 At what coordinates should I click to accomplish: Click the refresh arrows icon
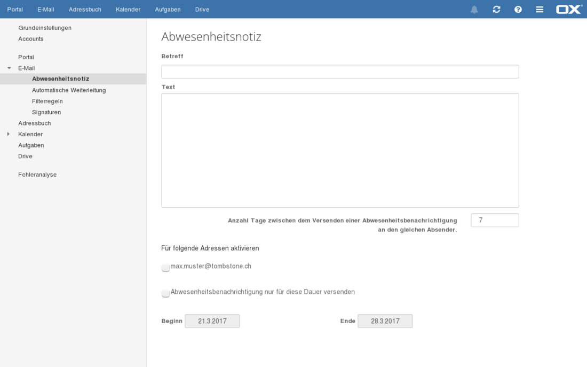[x=496, y=10]
